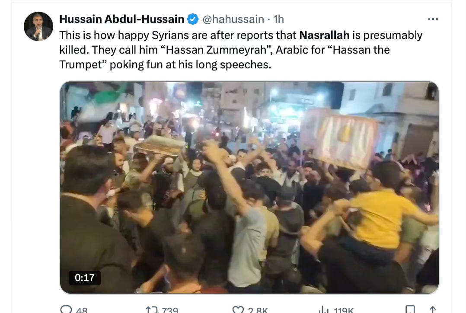Open the three-dot more options menu
Image resolution: width=466 pixels, height=313 pixels.
tap(433, 19)
